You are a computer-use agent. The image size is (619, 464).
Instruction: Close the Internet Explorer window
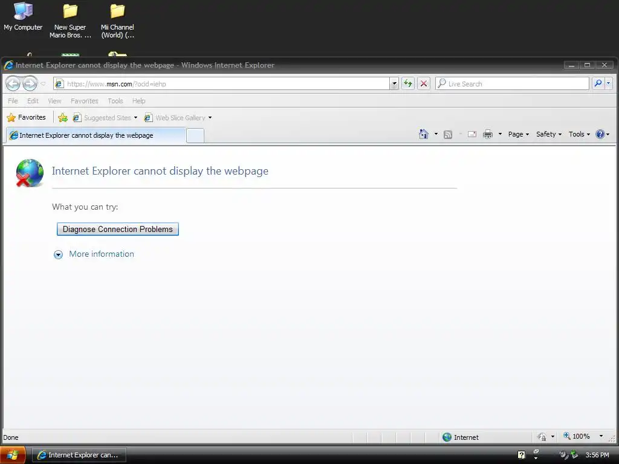pyautogui.click(x=604, y=65)
